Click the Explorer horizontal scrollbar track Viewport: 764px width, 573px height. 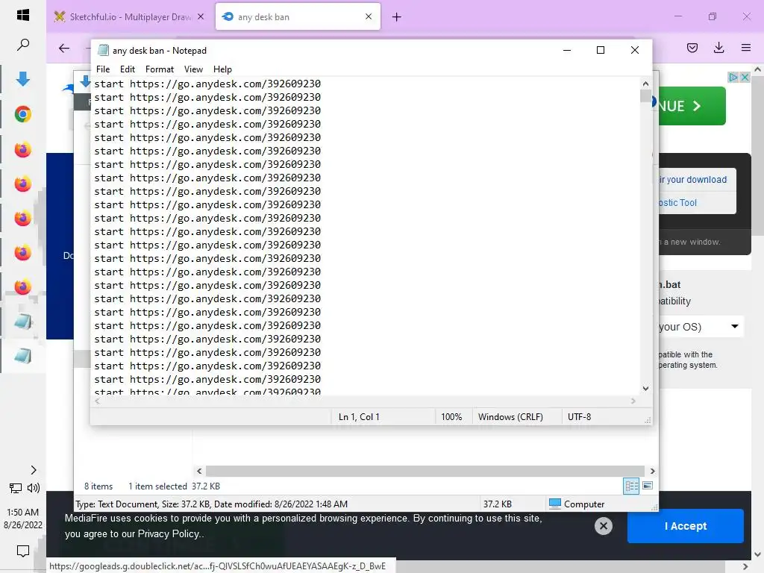[425, 471]
